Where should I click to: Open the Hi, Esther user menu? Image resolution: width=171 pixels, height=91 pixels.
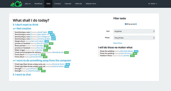(152, 4)
